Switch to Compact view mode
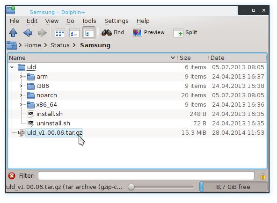This screenshot has height=203, width=277. (x=74, y=33)
